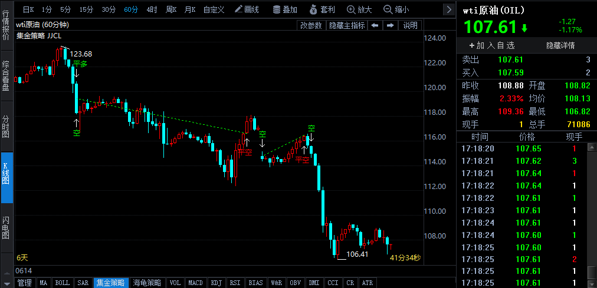
Task: Apply the DMI indicator
Action: tap(314, 283)
